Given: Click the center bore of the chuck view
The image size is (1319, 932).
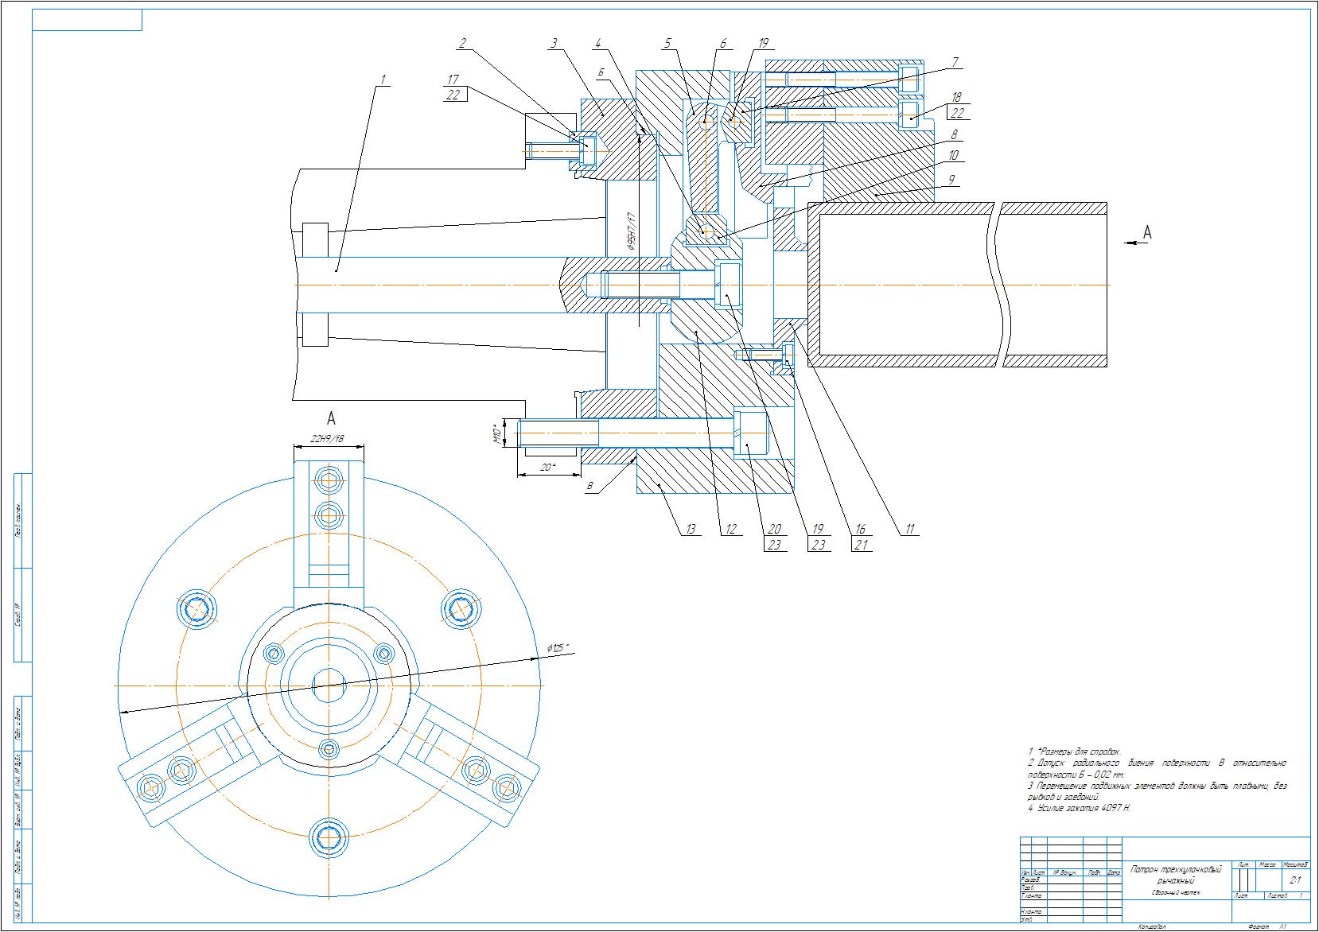Looking at the screenshot, I should [x=329, y=685].
